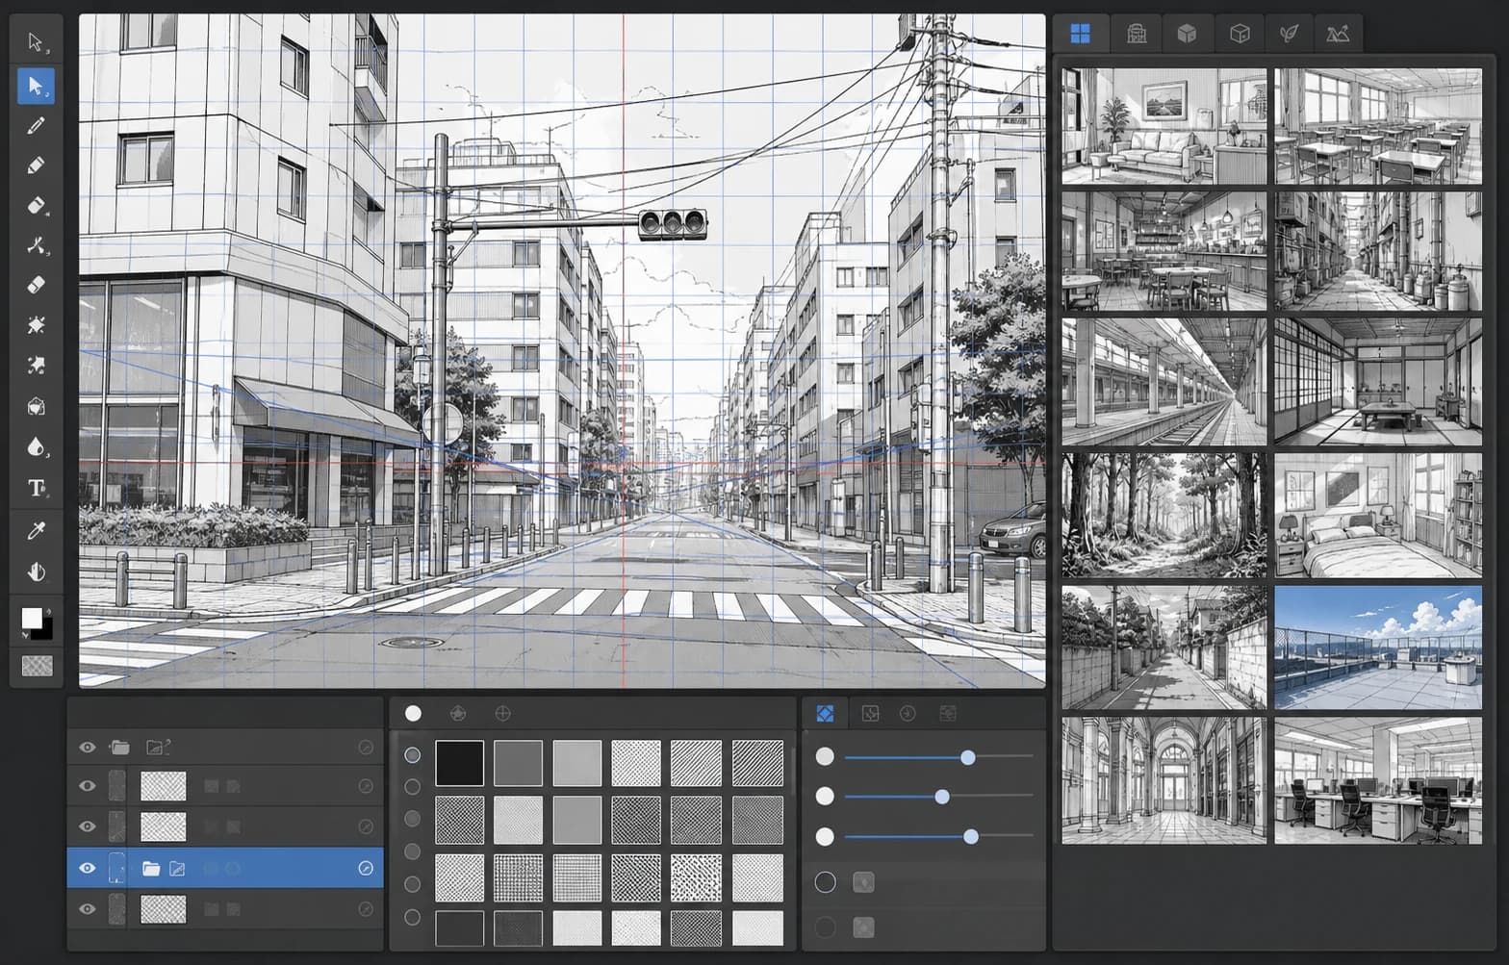
Task: Hide the layer just above the highlighted row
Action: (x=88, y=825)
